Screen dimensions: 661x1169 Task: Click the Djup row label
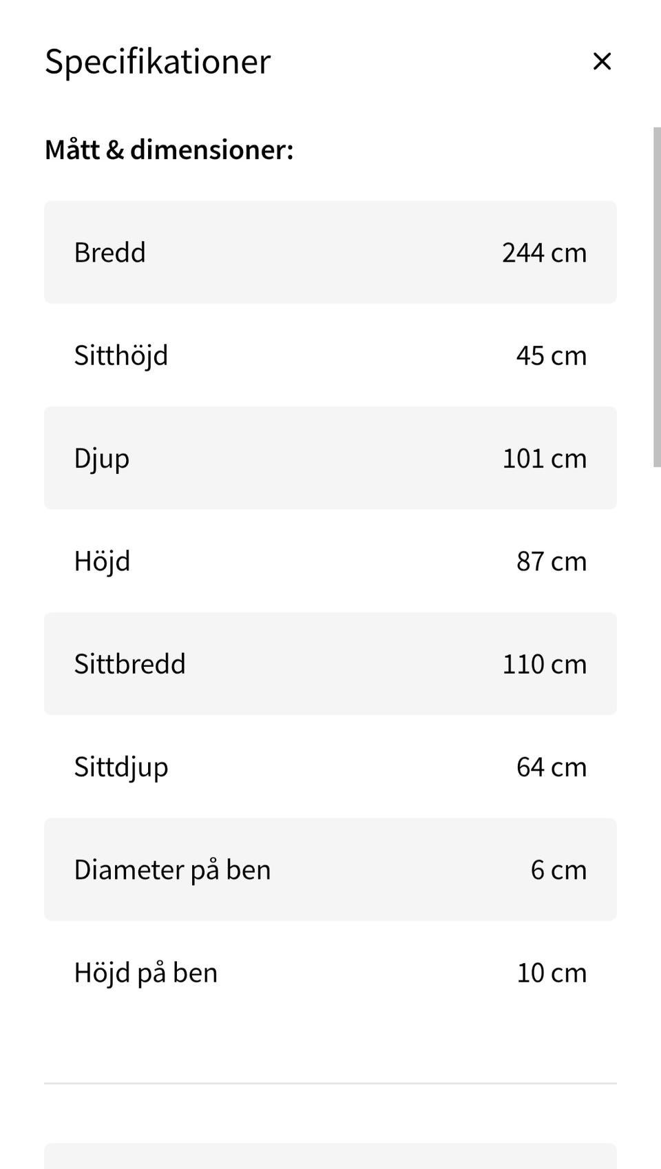(x=102, y=459)
